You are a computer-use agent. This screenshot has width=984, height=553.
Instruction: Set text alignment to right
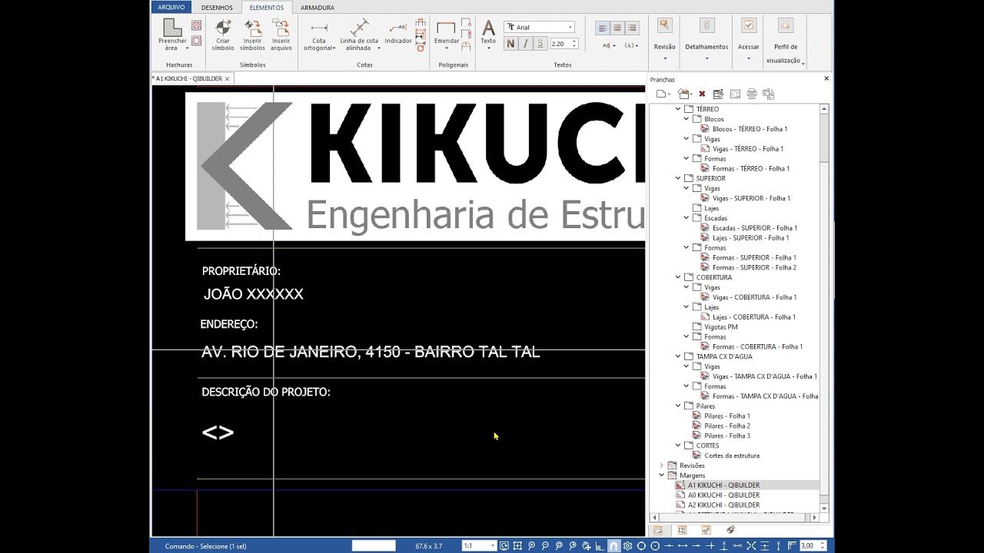633,28
